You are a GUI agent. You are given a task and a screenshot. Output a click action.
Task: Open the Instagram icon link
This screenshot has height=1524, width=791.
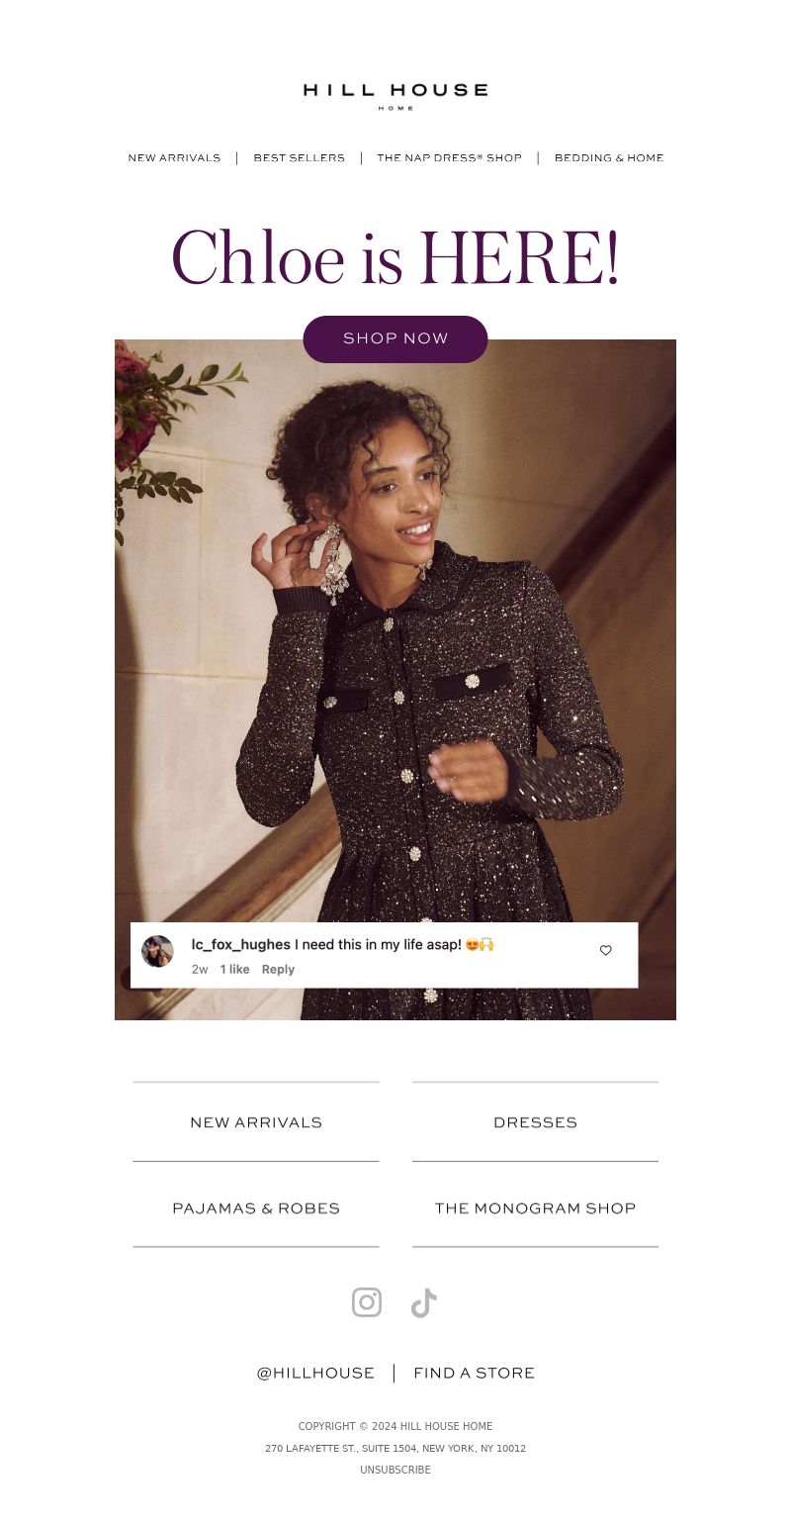tap(367, 1302)
